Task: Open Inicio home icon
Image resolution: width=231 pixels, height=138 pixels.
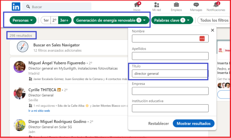Action: [x=137, y=5]
